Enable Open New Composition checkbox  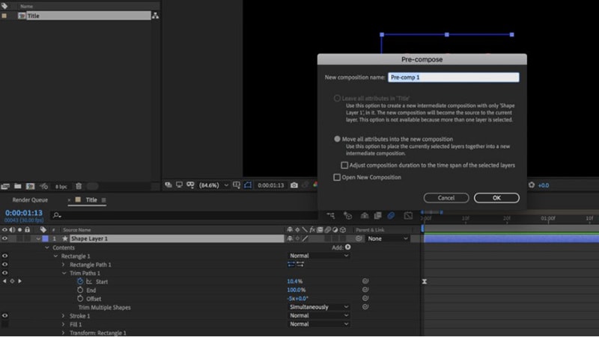coord(337,177)
